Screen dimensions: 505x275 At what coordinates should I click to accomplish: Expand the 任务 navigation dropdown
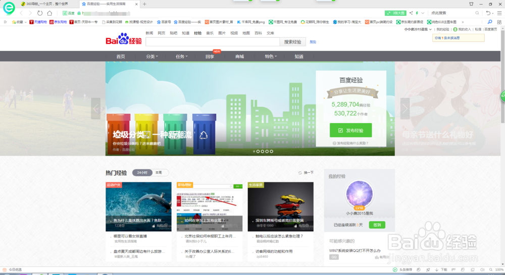click(182, 56)
